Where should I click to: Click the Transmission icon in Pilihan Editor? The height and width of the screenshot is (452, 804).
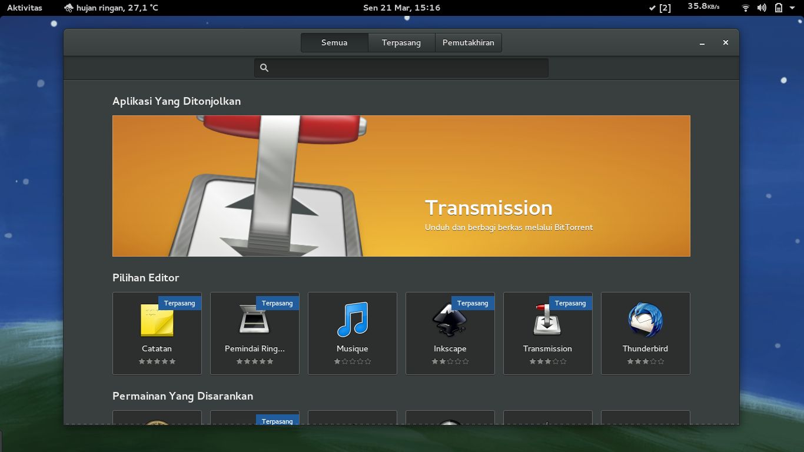(x=547, y=320)
